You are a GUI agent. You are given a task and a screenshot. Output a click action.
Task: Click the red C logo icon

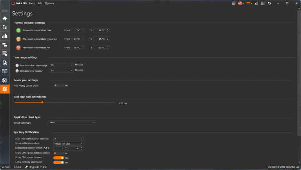(x=240, y=3)
